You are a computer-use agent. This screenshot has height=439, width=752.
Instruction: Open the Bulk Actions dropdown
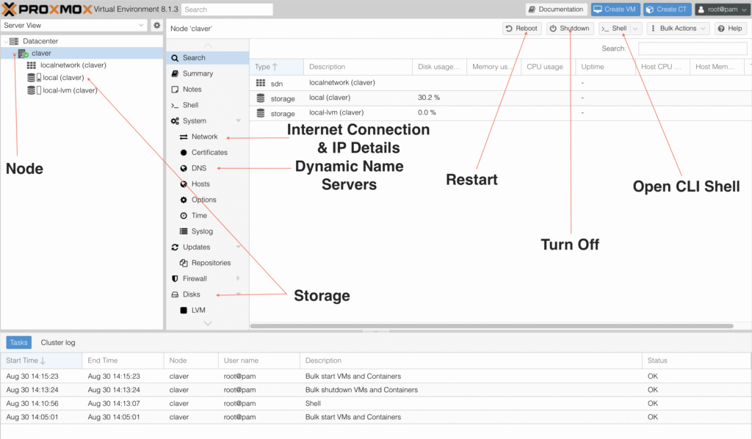pos(678,29)
